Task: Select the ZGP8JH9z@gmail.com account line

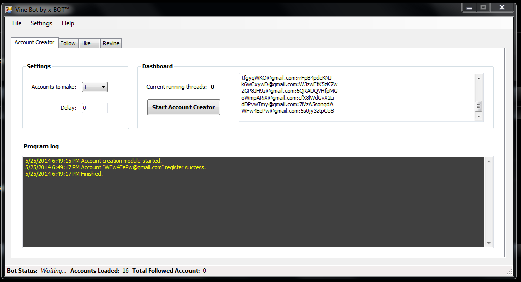Action: pyautogui.click(x=289, y=91)
